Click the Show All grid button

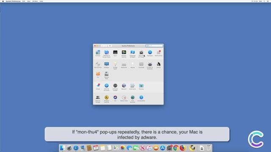click(110, 46)
